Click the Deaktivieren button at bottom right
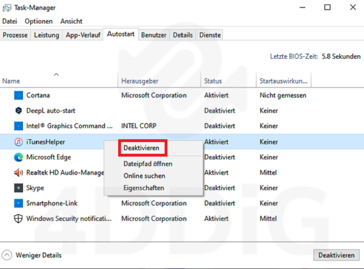This screenshot has height=269, width=364. point(337,255)
